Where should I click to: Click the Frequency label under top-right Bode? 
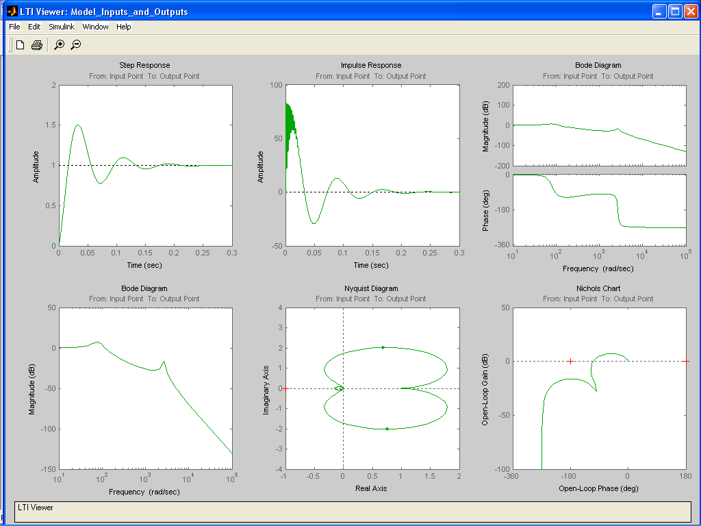[598, 268]
